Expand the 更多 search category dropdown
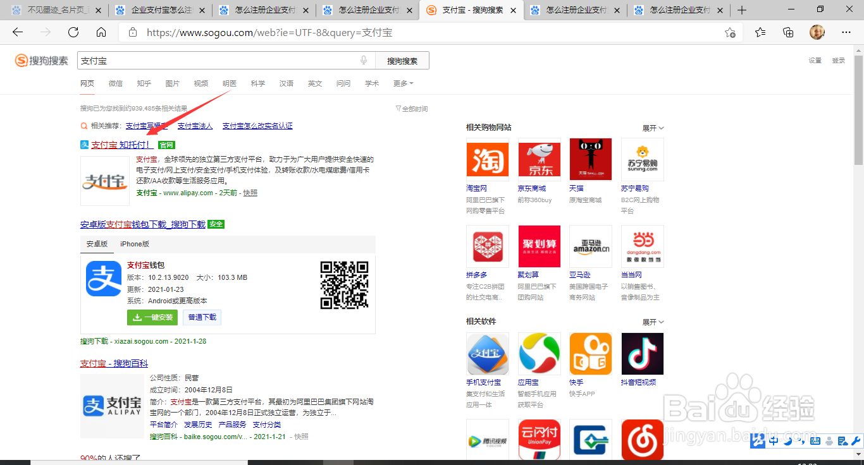Screen dimensions: 864x465 click(x=403, y=83)
